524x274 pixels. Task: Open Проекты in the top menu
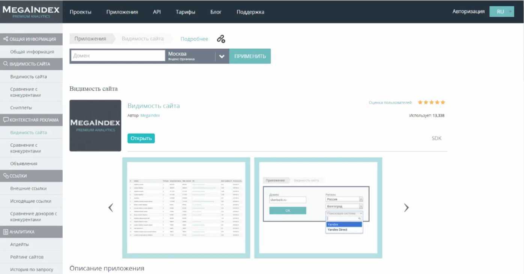(x=80, y=12)
